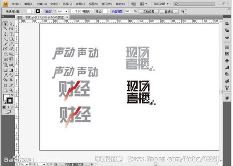Select the Symbol Sprayer tool

(x=5, y=65)
